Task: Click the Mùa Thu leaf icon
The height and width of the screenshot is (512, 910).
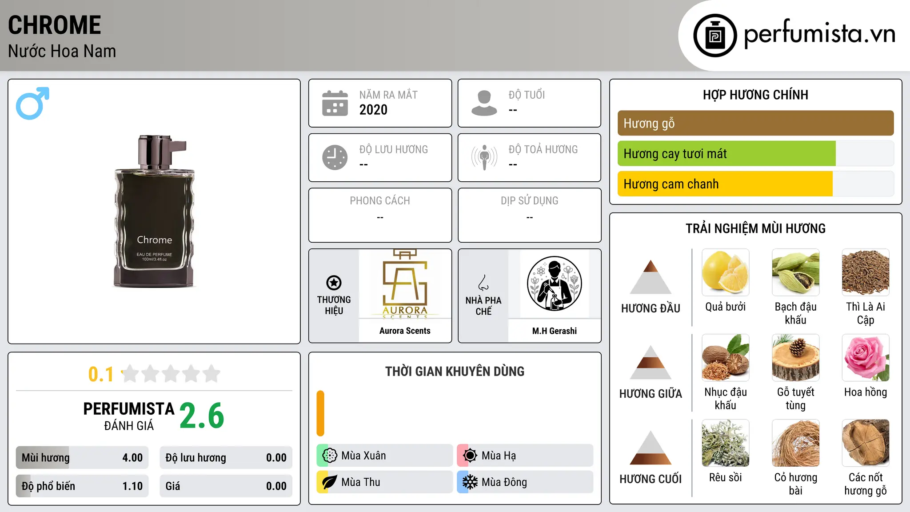Action: click(330, 482)
